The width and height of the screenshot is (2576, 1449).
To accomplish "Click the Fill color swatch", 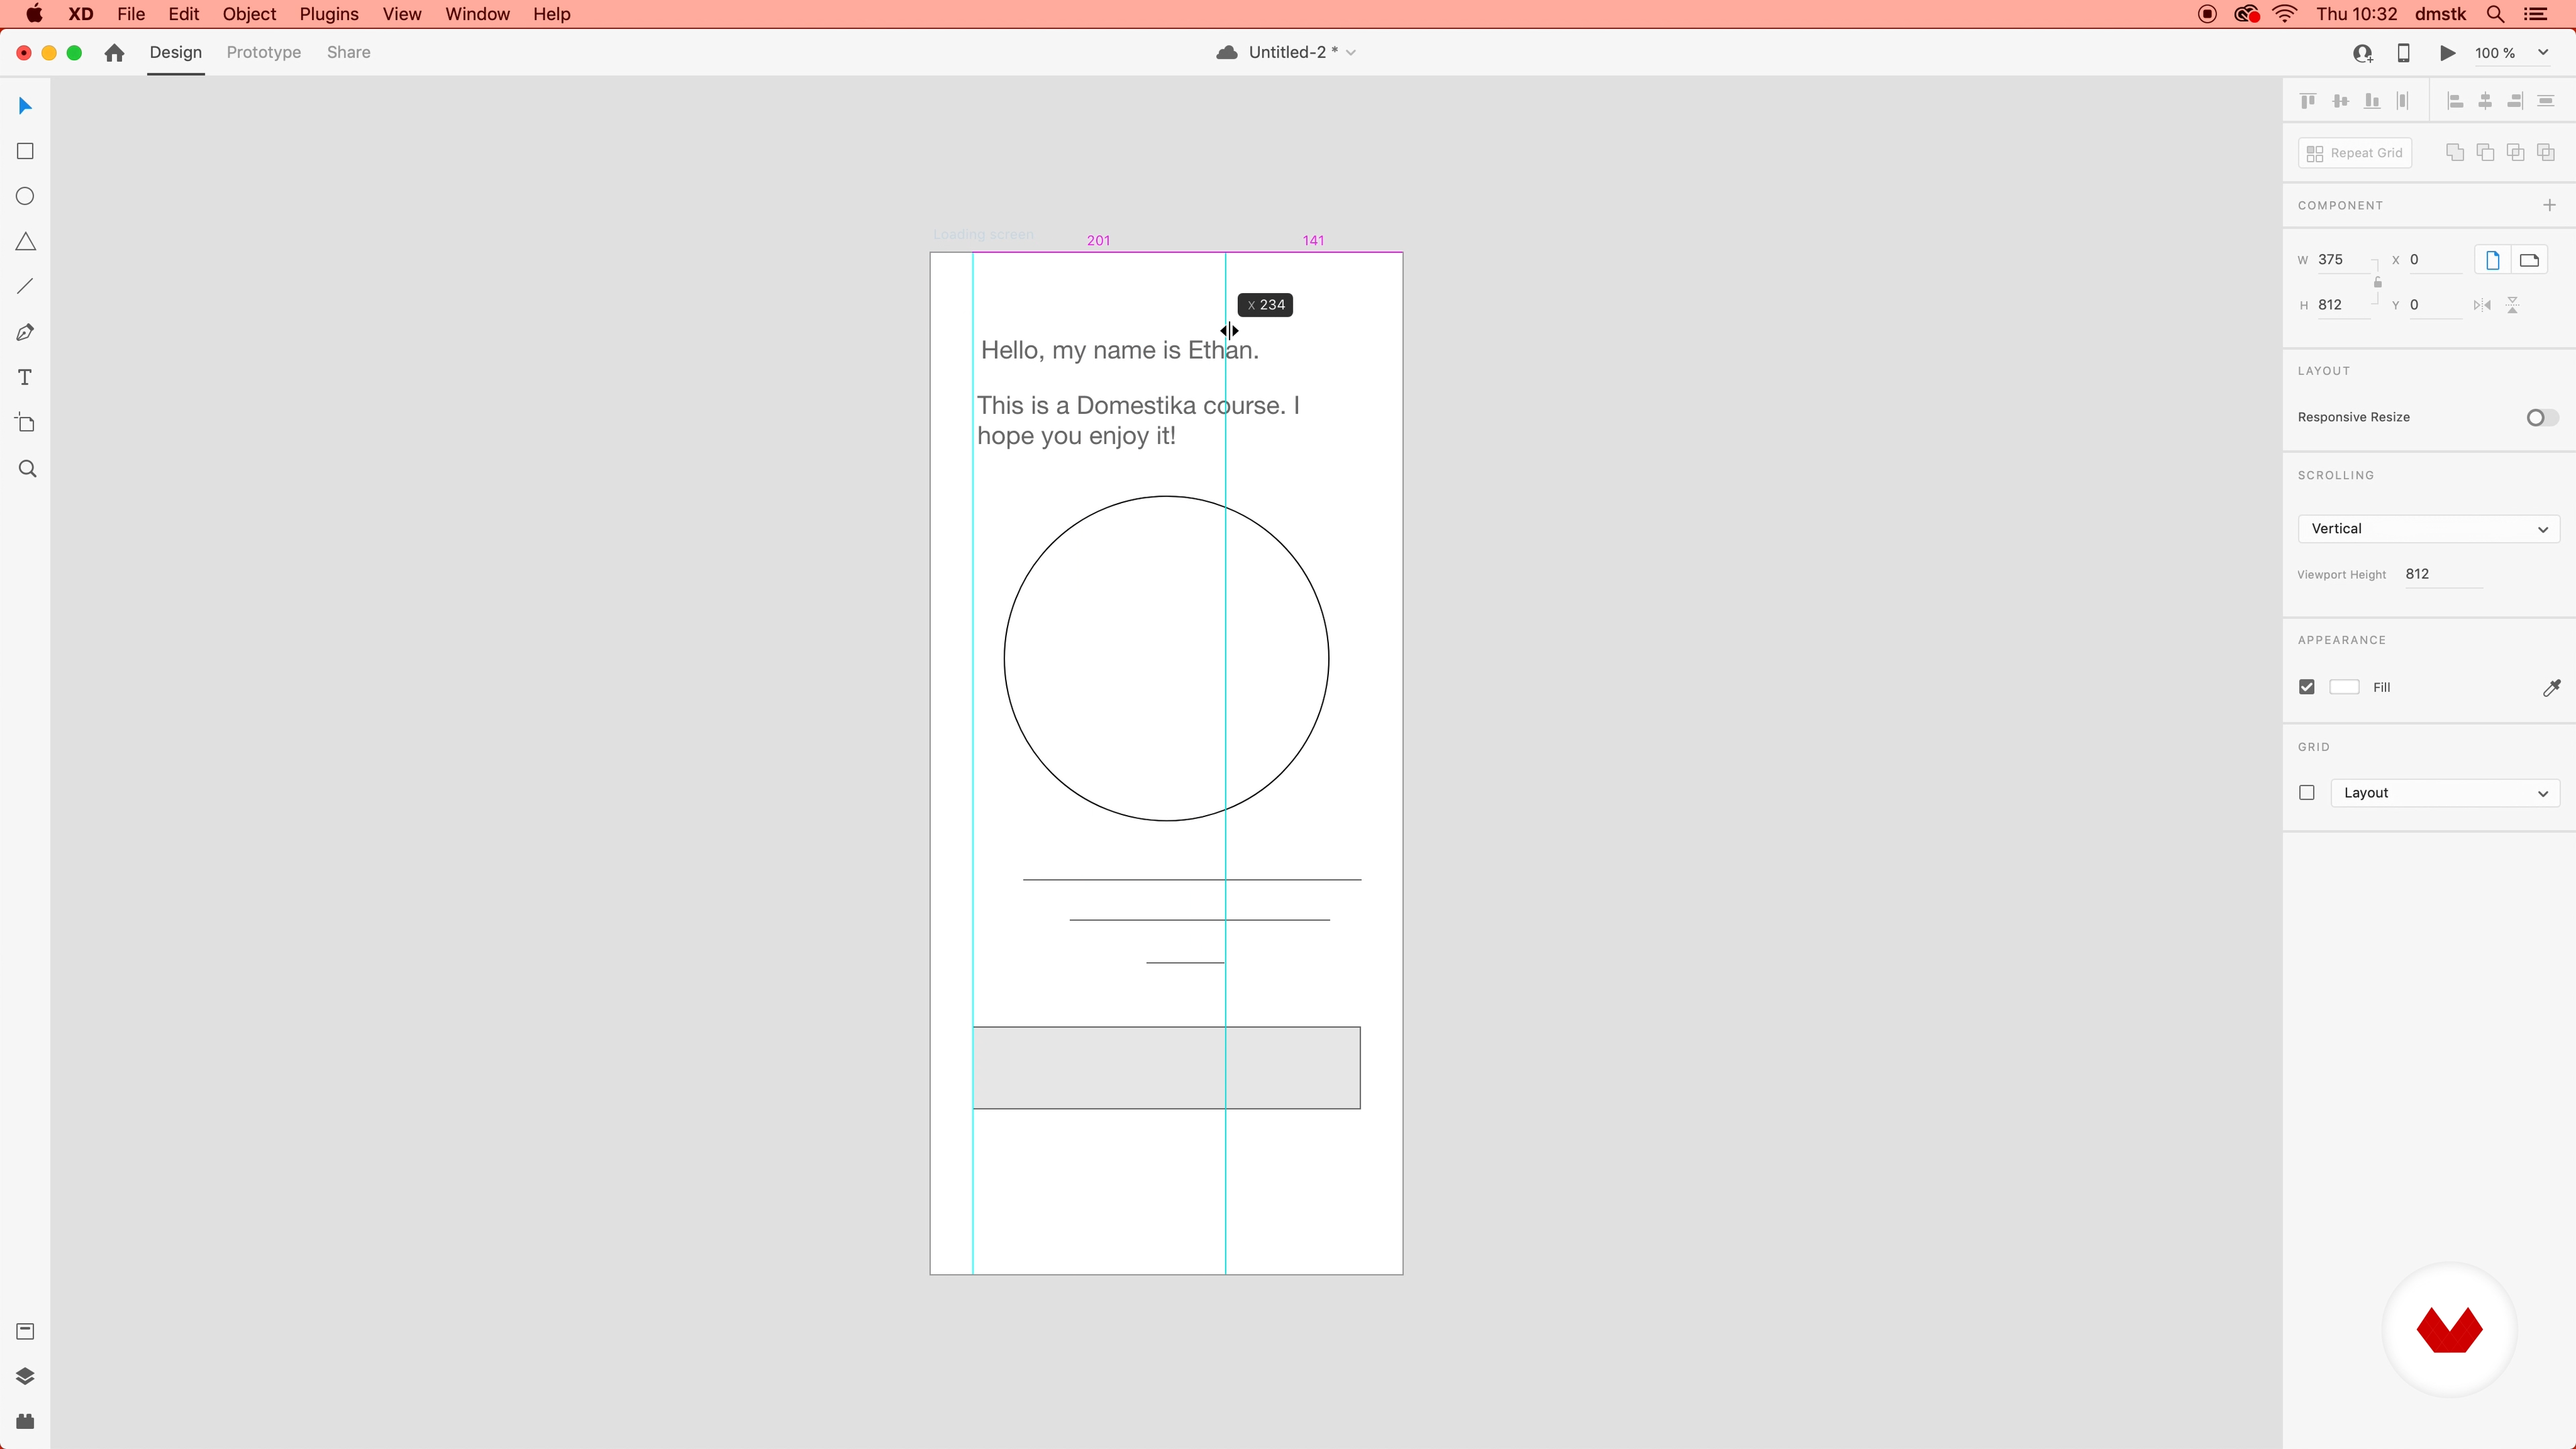I will click(x=2345, y=687).
